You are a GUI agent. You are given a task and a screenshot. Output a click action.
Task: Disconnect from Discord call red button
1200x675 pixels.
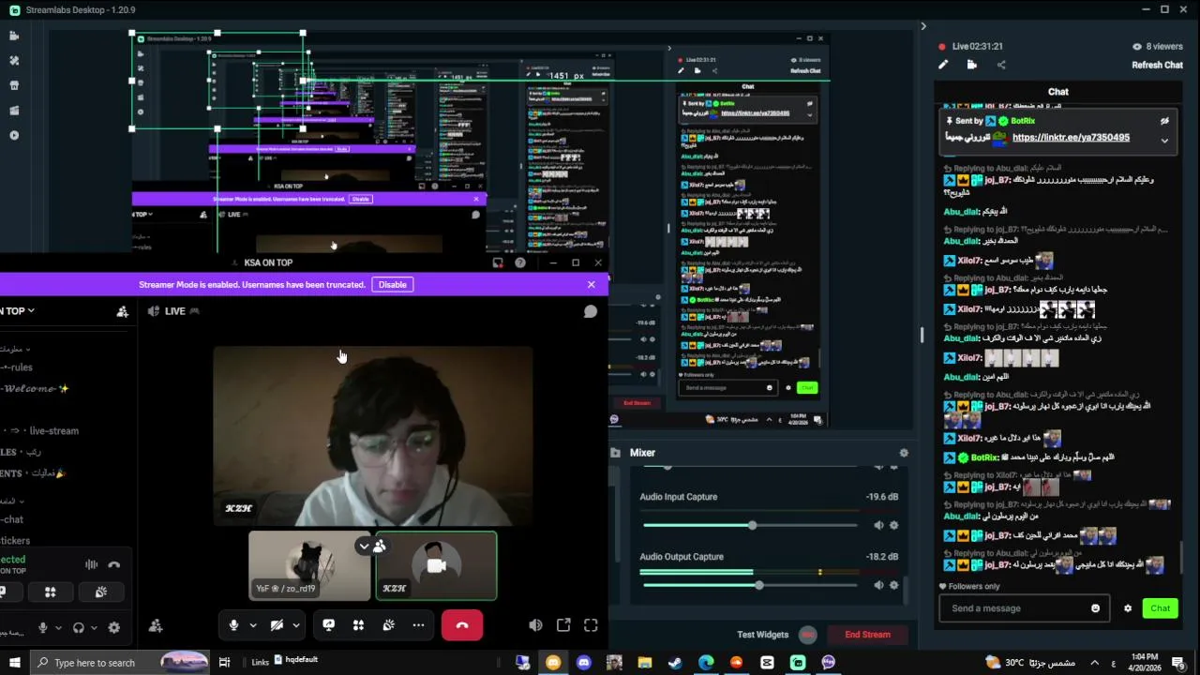pos(461,625)
